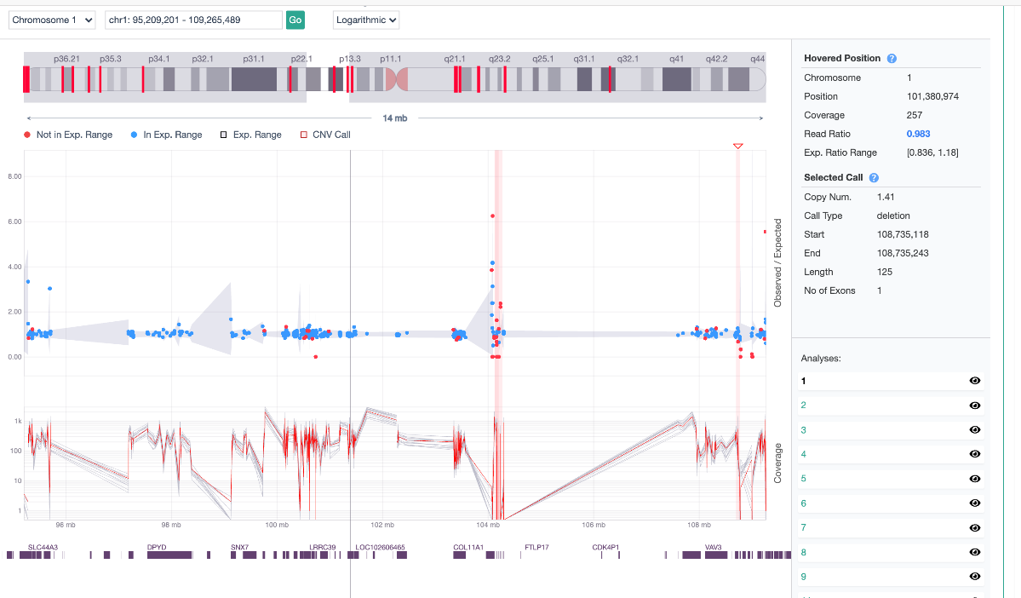Open the Logarithmic scale dropdown
The width and height of the screenshot is (1021, 598).
[365, 19]
